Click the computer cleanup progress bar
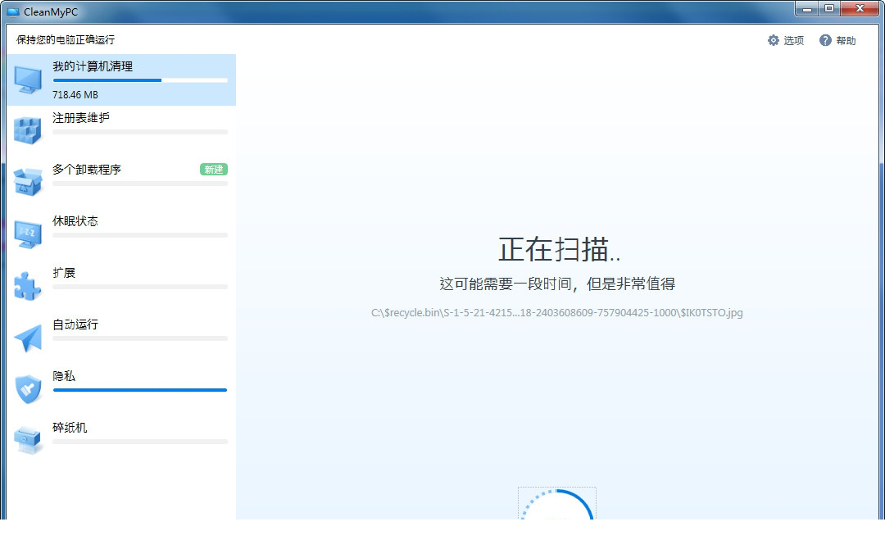This screenshot has height=540, width=885. click(x=140, y=80)
